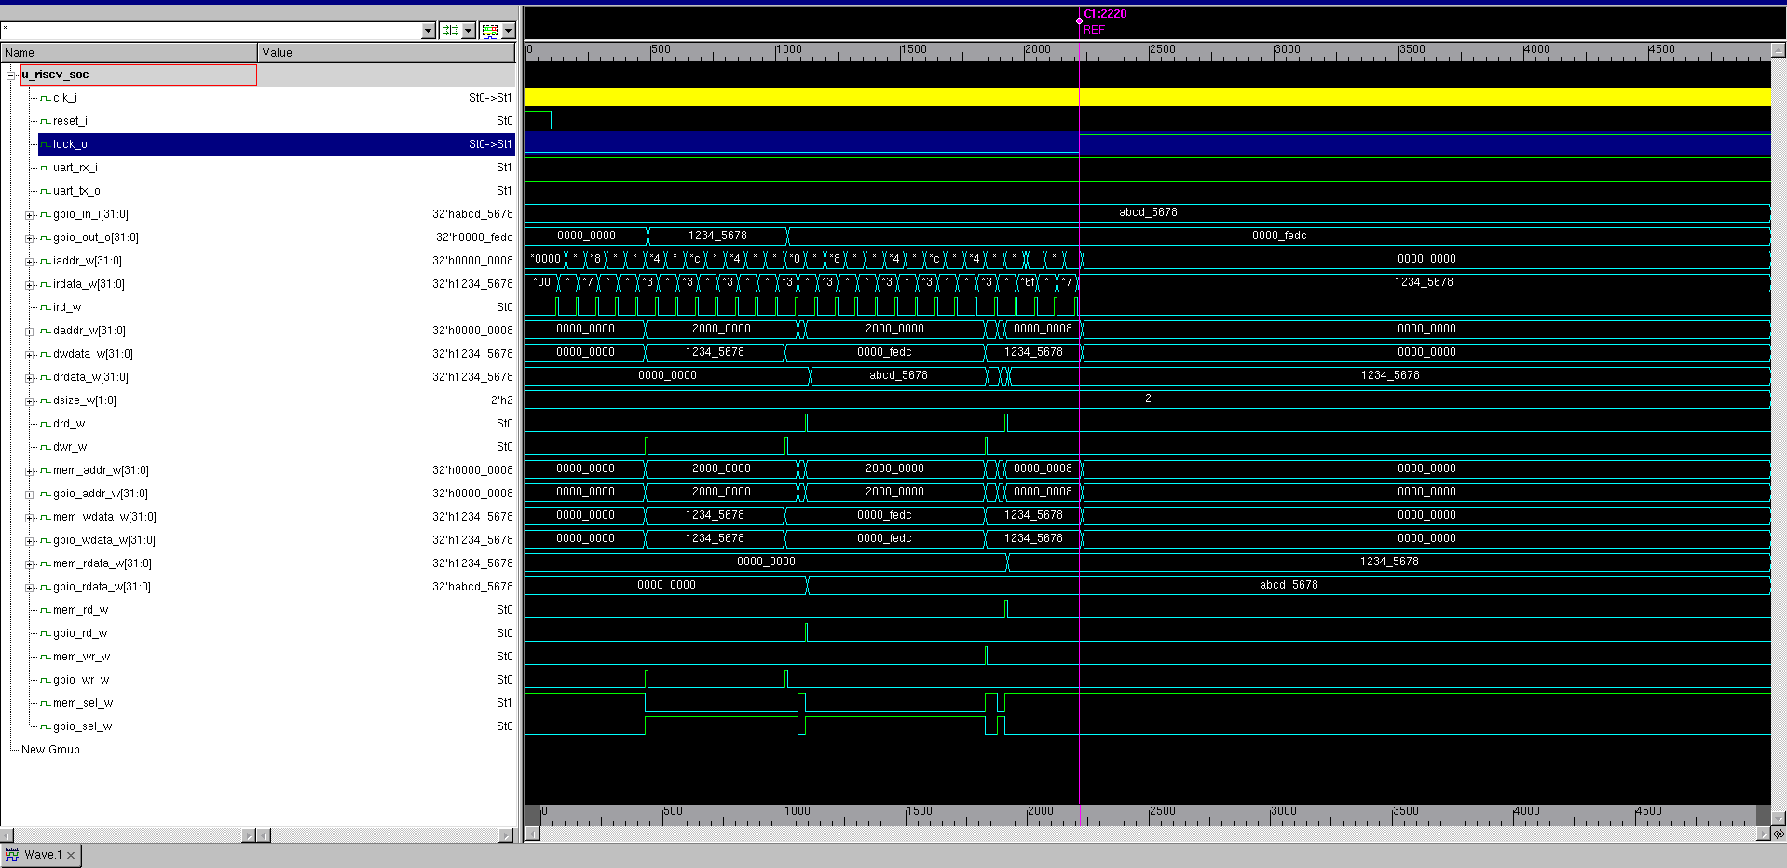Click the mem_addr_w[31:0] signal type icon
1787x868 pixels.
(x=45, y=470)
